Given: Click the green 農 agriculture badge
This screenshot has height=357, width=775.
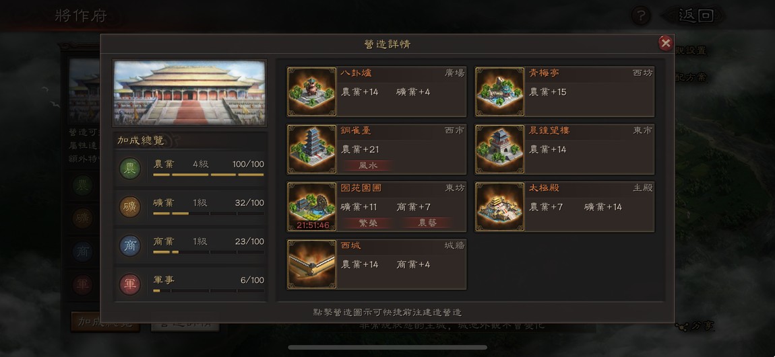Looking at the screenshot, I should (130, 169).
